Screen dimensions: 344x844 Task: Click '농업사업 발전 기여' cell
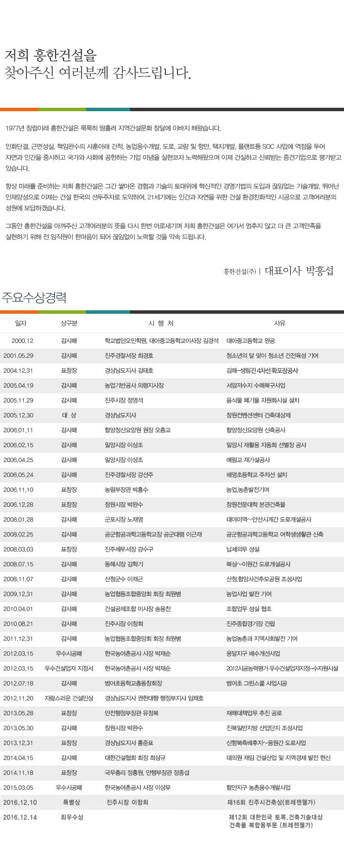[249, 594]
